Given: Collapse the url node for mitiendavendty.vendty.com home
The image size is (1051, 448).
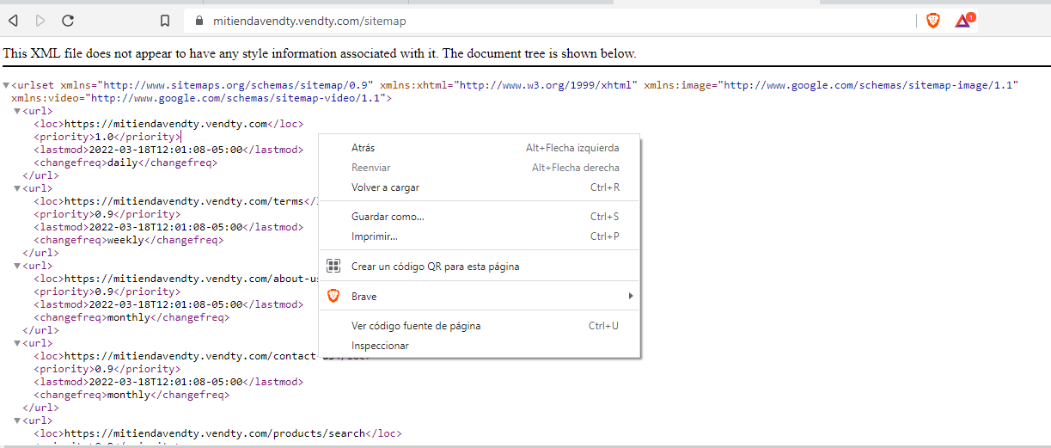Looking at the screenshot, I should (x=17, y=111).
